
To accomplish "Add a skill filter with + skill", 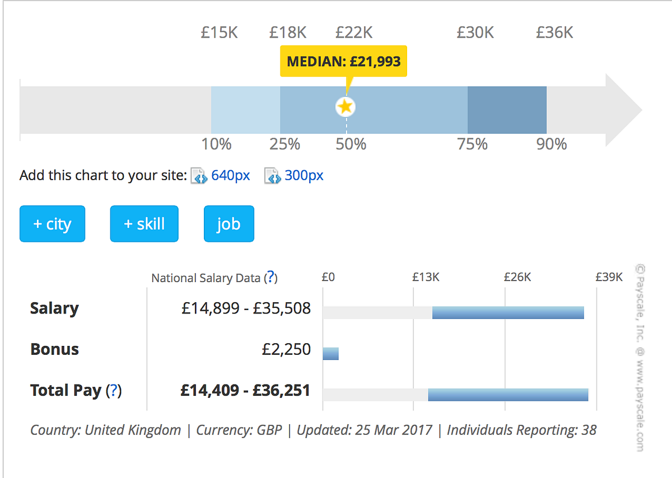I will click(x=144, y=224).
